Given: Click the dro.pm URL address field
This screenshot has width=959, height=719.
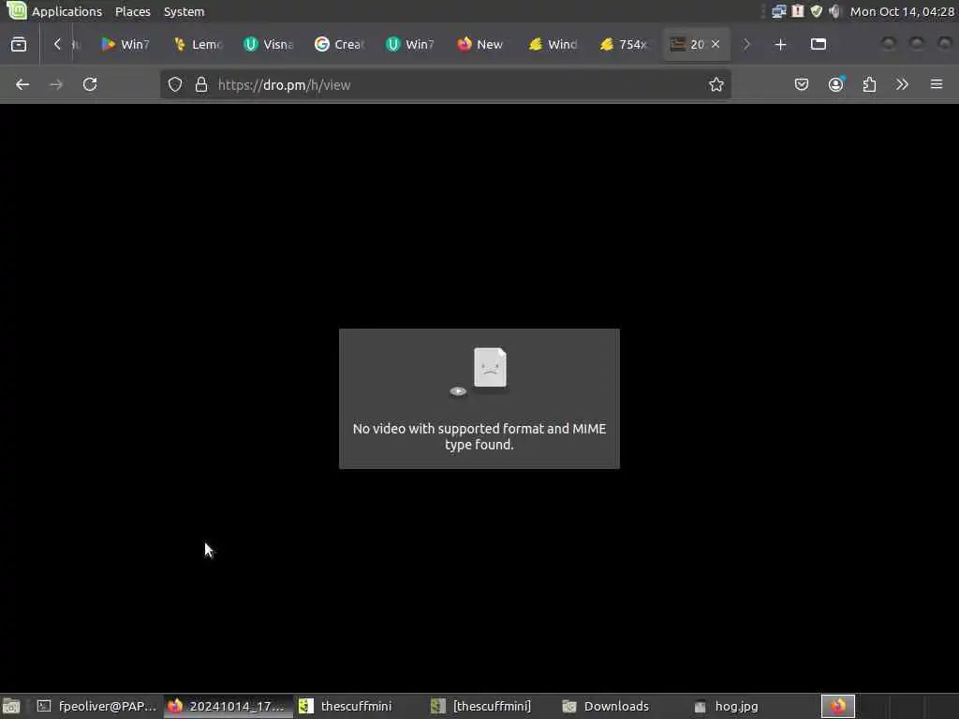Looking at the screenshot, I should point(445,84).
